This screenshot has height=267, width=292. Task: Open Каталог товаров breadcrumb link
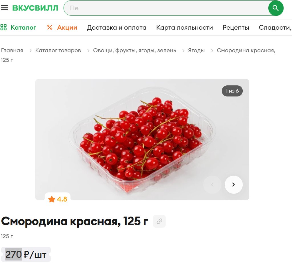pyautogui.click(x=58, y=50)
